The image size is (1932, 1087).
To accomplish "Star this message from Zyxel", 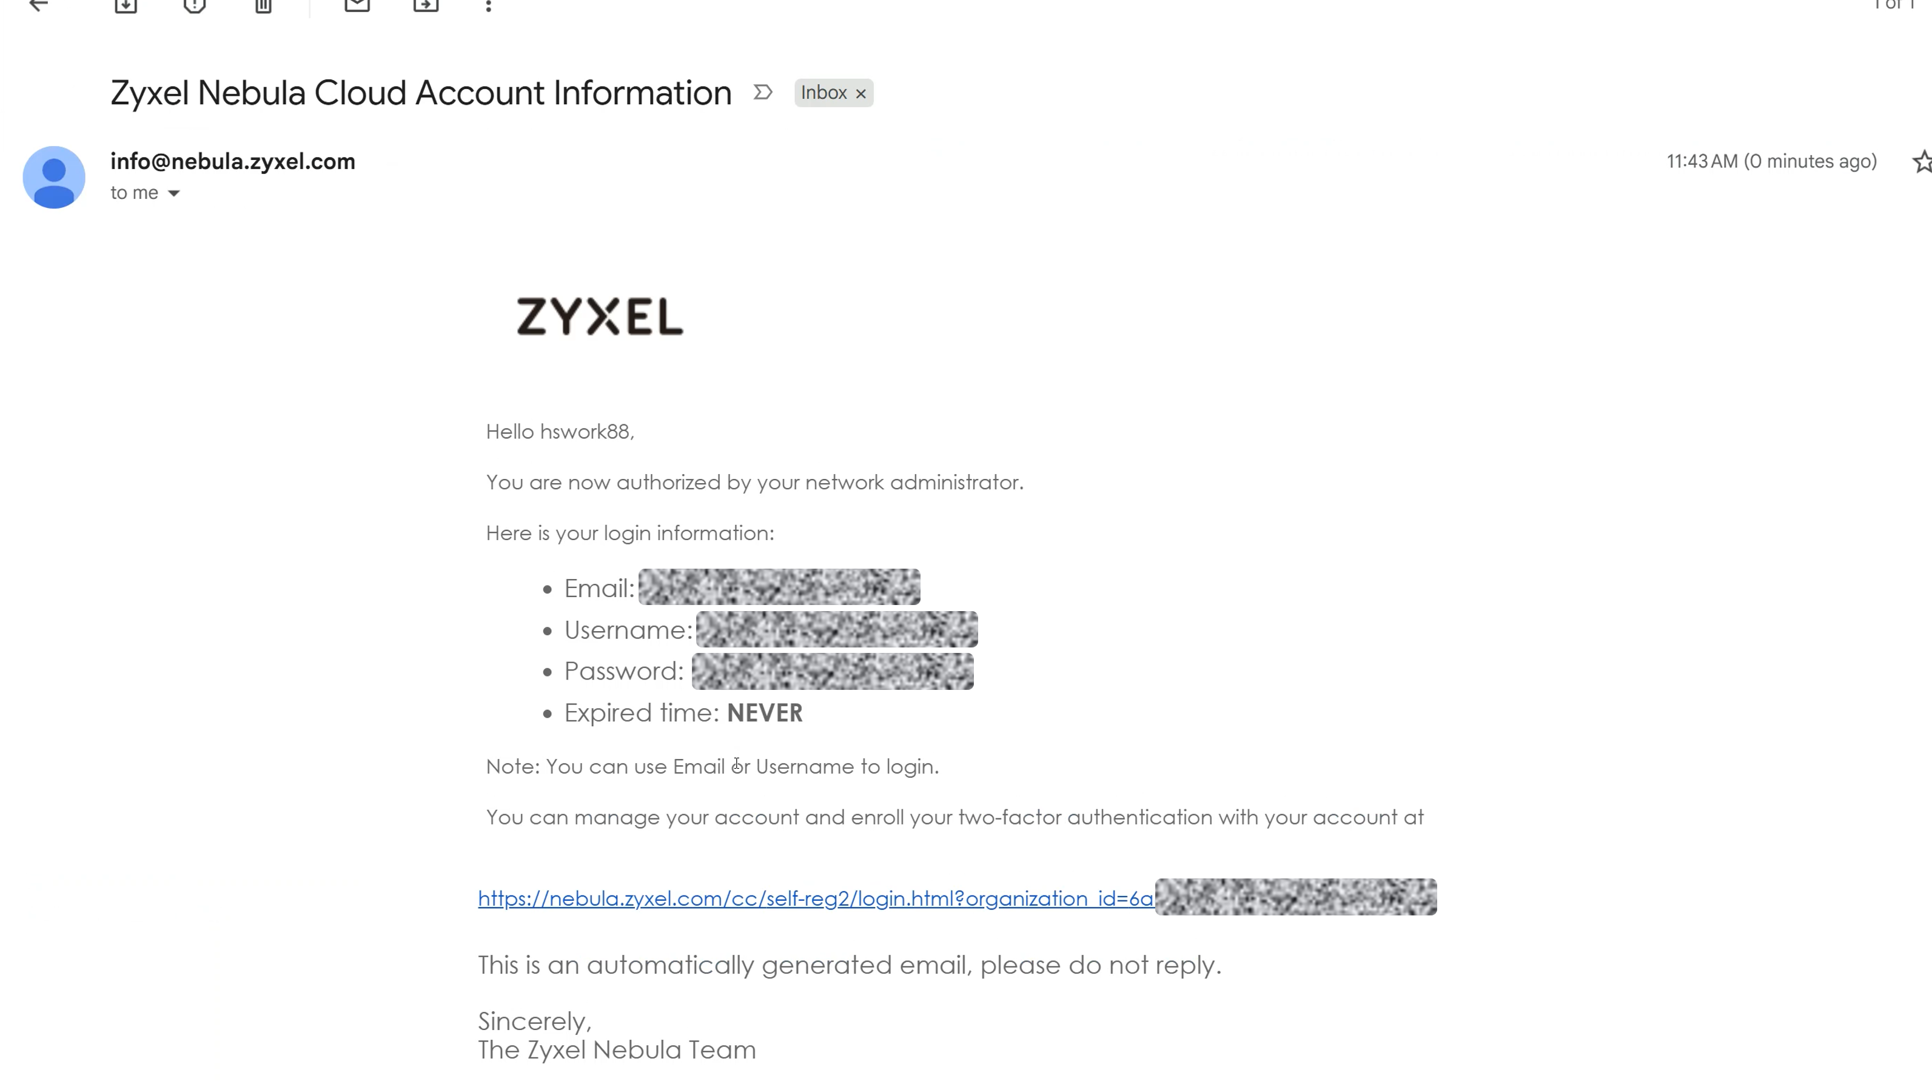I will [1922, 162].
